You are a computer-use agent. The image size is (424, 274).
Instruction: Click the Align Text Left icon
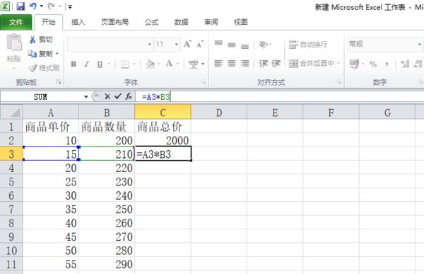point(218,64)
